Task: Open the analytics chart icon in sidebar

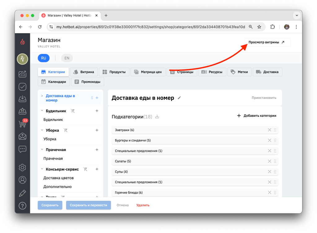Action: pos(22,74)
